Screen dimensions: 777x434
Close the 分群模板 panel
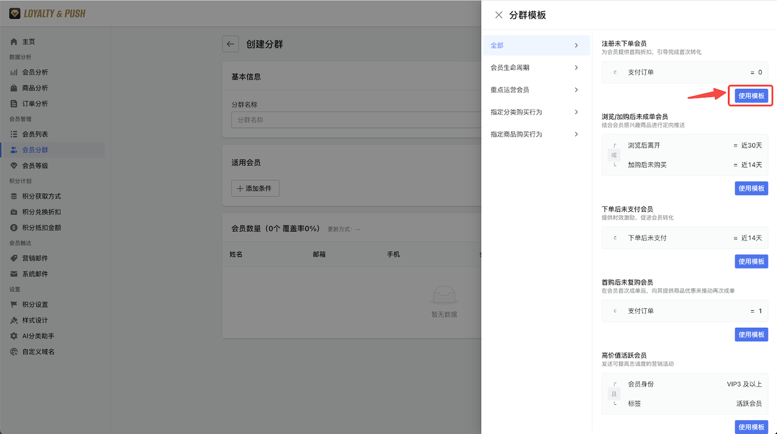pos(498,15)
